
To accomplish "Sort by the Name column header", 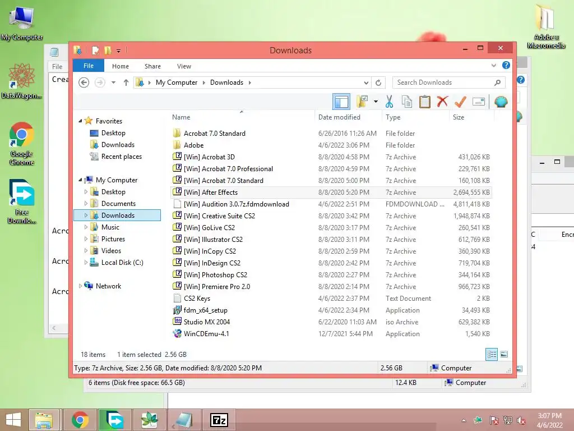I will 242,117.
